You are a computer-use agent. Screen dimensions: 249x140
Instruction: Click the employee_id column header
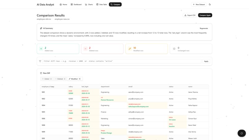click(48, 87)
